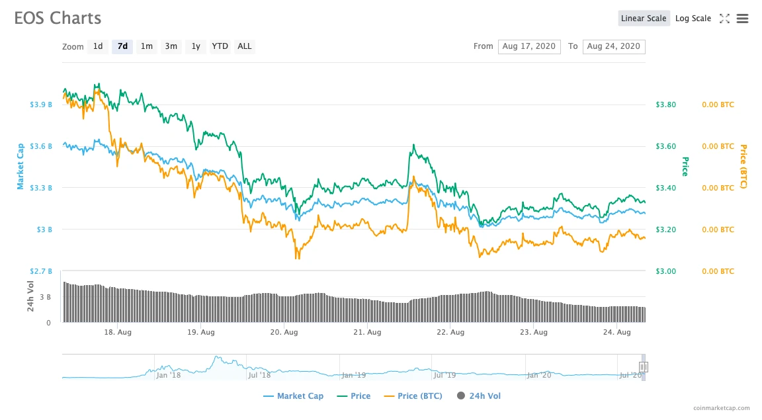Choose the 3m zoom option
Image resolution: width=762 pixels, height=420 pixels.
pos(171,46)
